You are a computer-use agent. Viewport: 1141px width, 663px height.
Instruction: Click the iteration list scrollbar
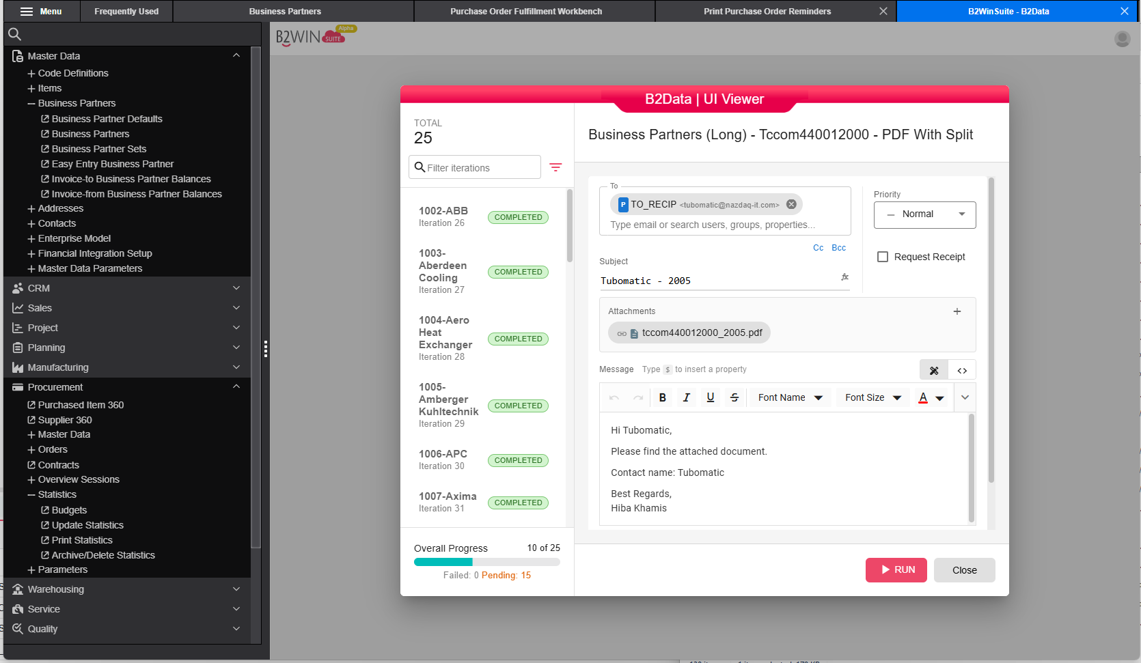click(x=570, y=227)
